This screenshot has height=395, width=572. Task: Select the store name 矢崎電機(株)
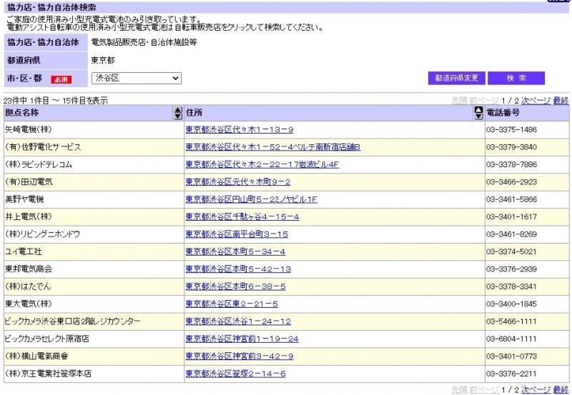tap(29, 130)
